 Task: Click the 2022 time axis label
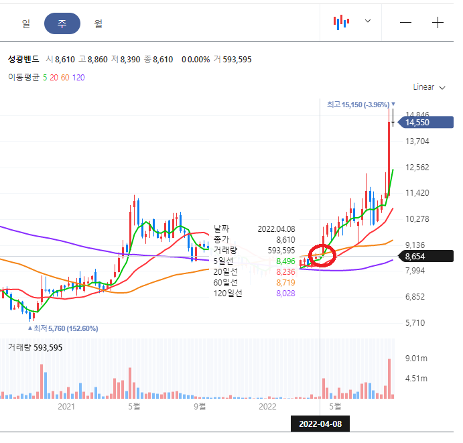[267, 407]
